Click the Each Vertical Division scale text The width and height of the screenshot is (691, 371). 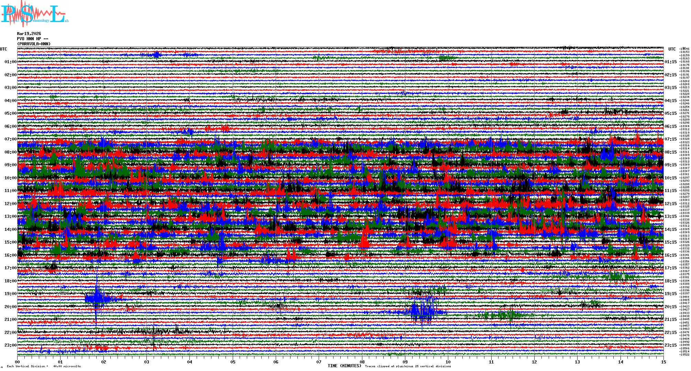[x=44, y=366]
